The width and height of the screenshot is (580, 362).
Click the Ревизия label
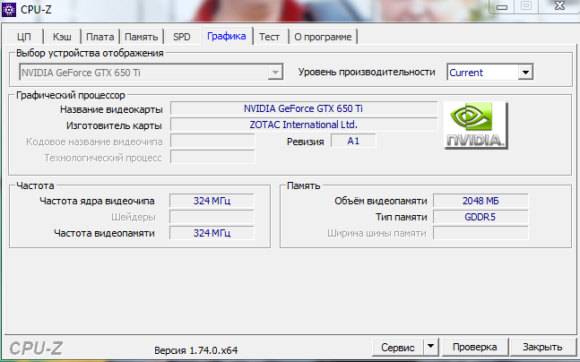tap(305, 142)
